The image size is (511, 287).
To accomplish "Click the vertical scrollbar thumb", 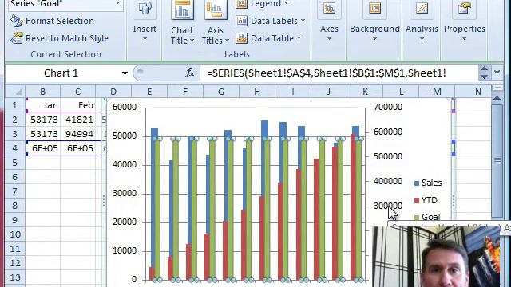I will [x=497, y=160].
